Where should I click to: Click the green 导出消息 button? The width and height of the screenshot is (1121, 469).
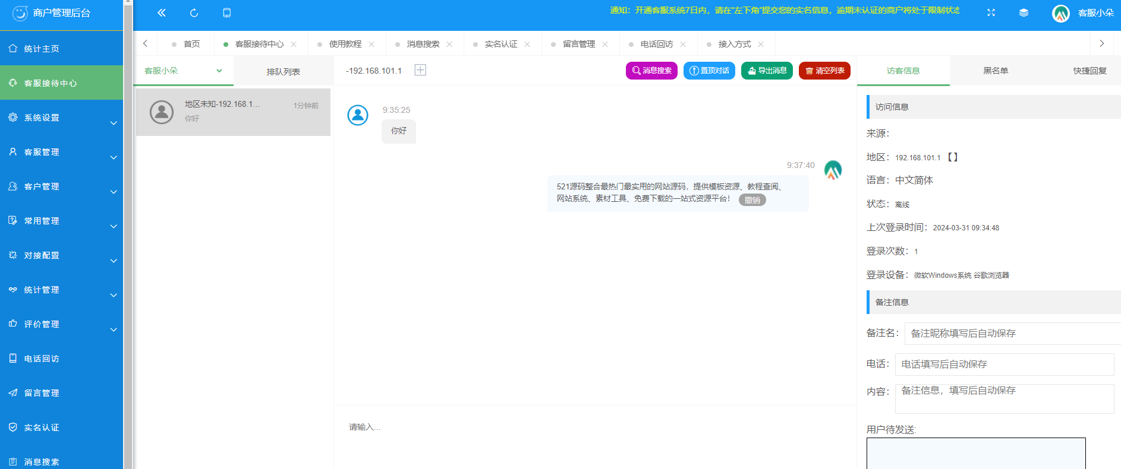click(x=767, y=71)
